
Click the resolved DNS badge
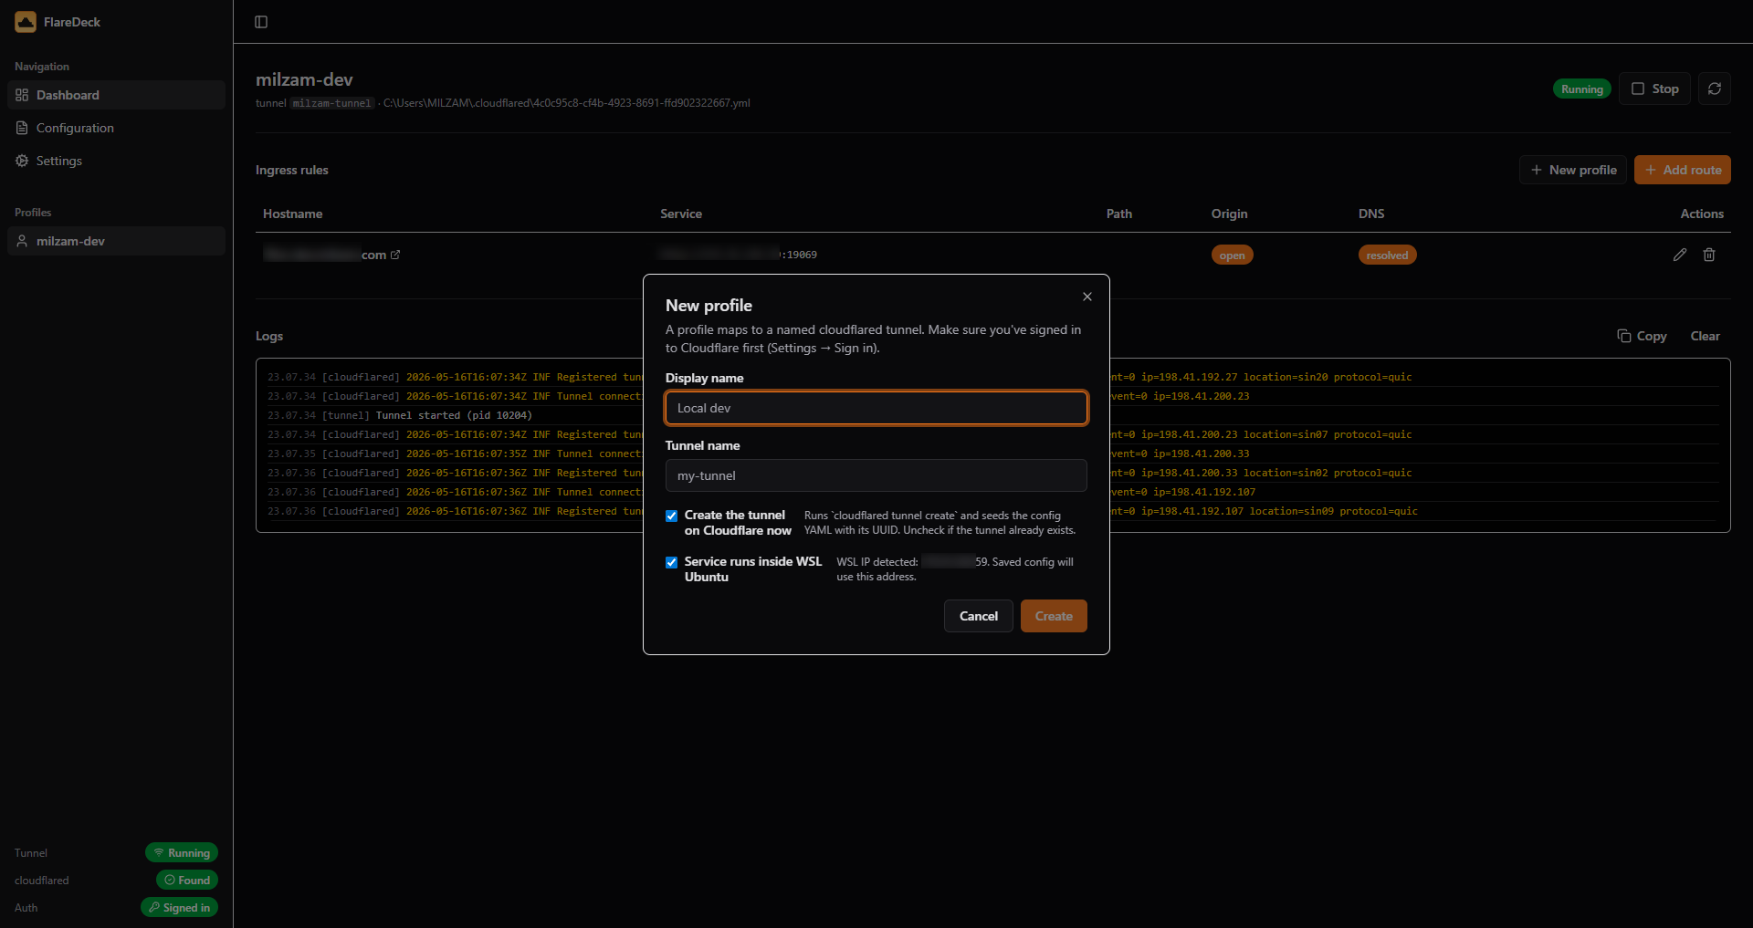pos(1388,255)
